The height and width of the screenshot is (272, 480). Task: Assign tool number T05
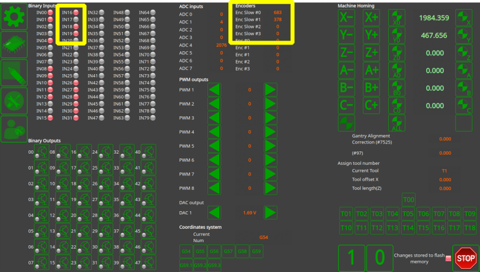pyautogui.click(x=408, y=214)
